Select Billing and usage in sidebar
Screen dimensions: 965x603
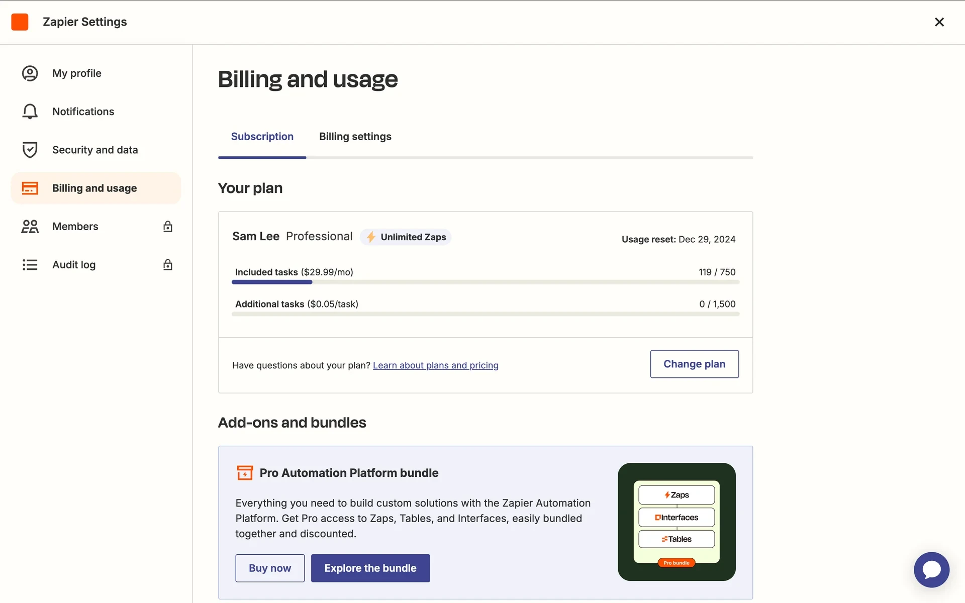(95, 188)
